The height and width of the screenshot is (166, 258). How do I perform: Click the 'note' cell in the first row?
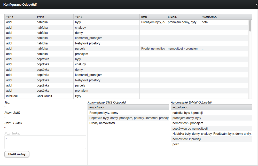[224, 22]
